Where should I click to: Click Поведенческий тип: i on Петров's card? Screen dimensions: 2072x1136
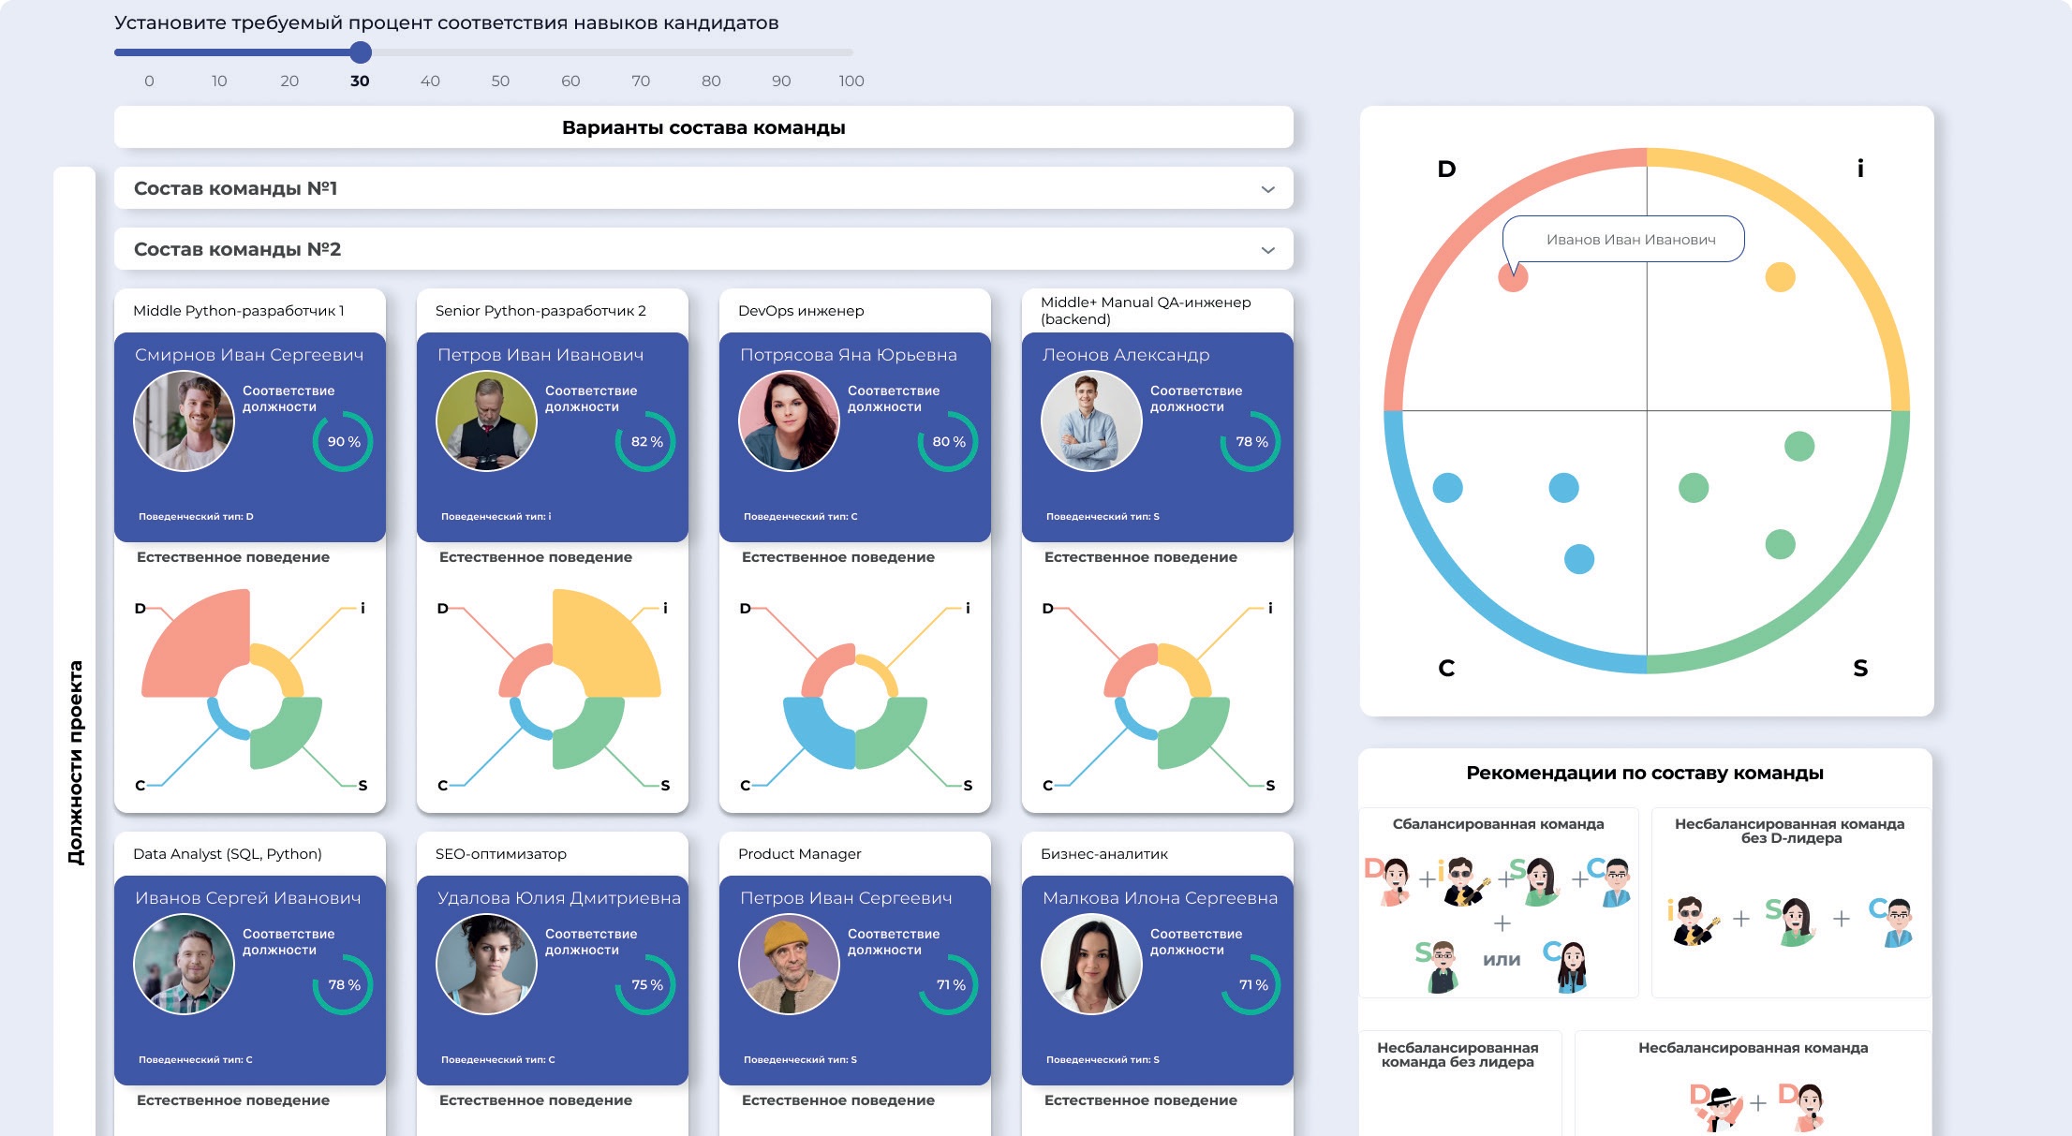496,517
